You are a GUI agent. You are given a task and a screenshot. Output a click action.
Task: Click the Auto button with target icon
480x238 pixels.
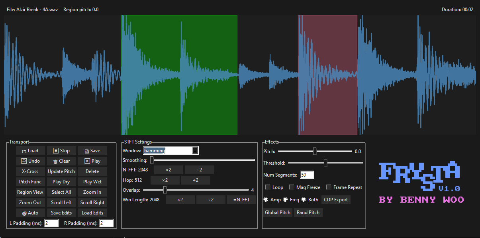click(30, 213)
